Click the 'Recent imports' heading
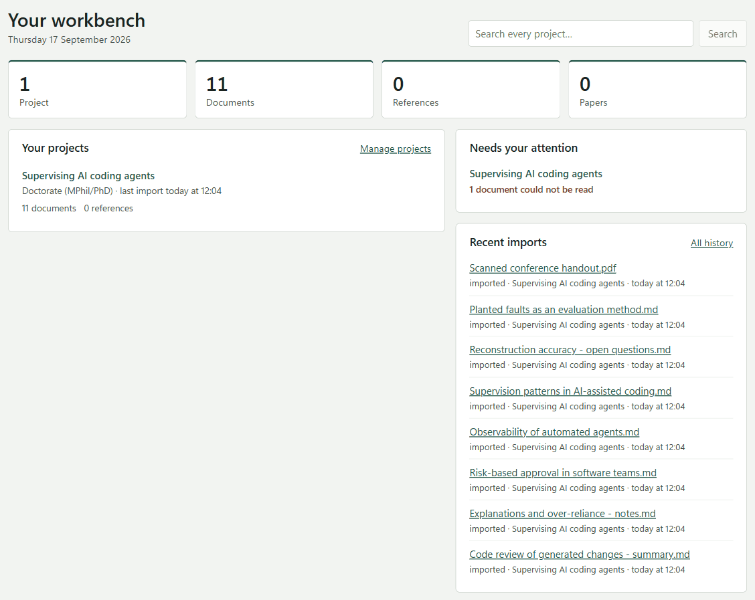 click(508, 243)
